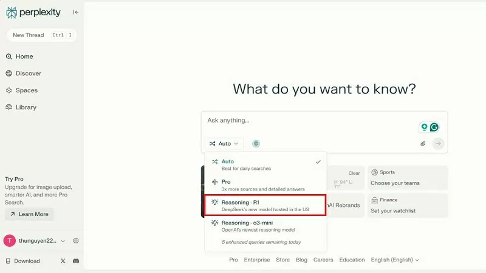
Task: Open the Discord icon link
Action: [x=76, y=261]
